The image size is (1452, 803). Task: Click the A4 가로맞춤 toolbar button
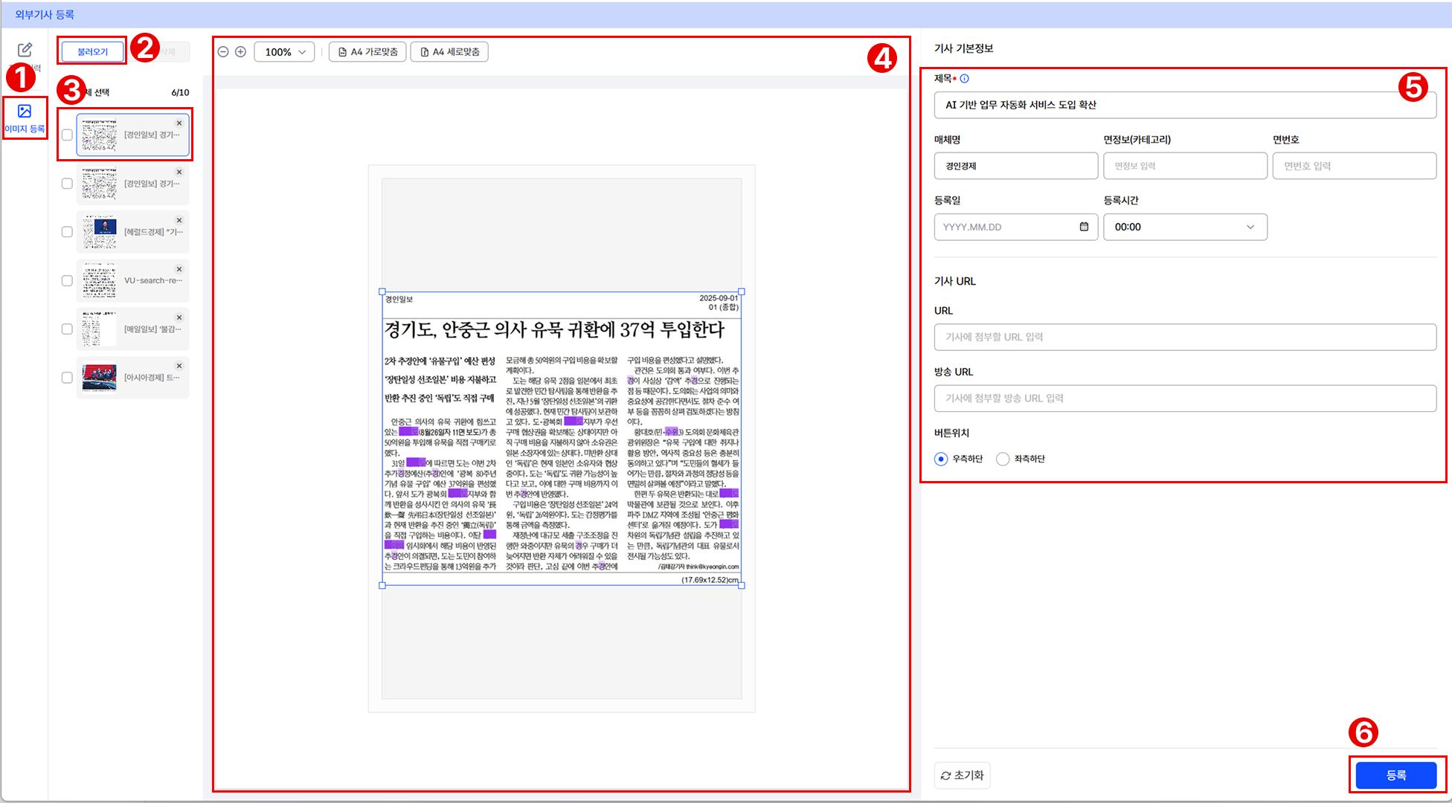[x=367, y=52]
